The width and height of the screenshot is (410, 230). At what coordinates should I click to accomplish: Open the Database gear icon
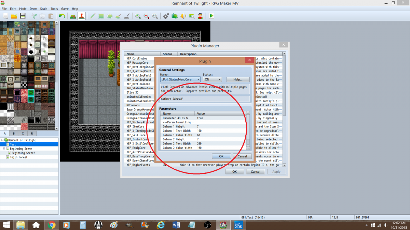click(x=166, y=16)
